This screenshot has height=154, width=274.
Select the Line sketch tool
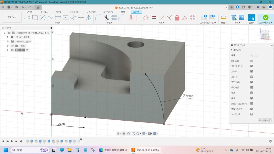point(27,18)
